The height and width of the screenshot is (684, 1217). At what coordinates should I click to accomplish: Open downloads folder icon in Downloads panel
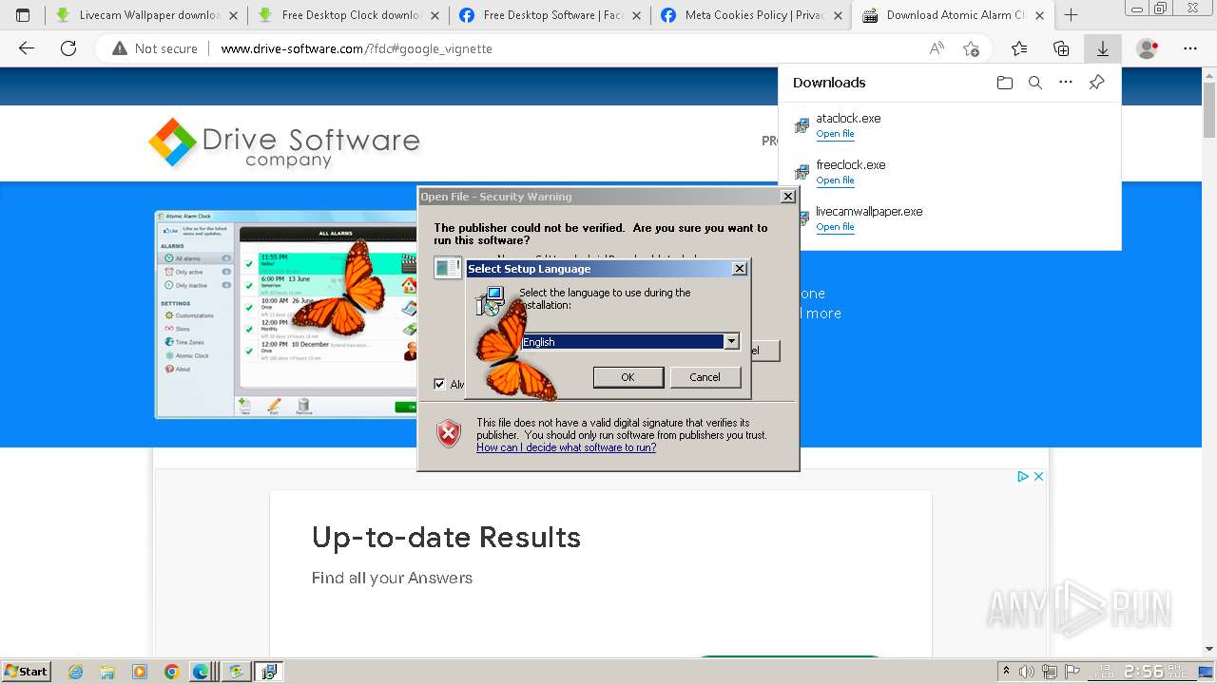click(x=1005, y=83)
